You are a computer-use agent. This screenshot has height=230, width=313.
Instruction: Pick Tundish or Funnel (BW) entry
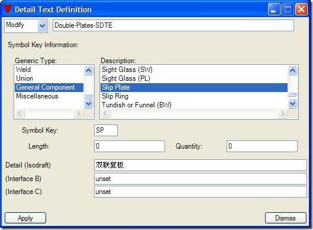point(194,105)
